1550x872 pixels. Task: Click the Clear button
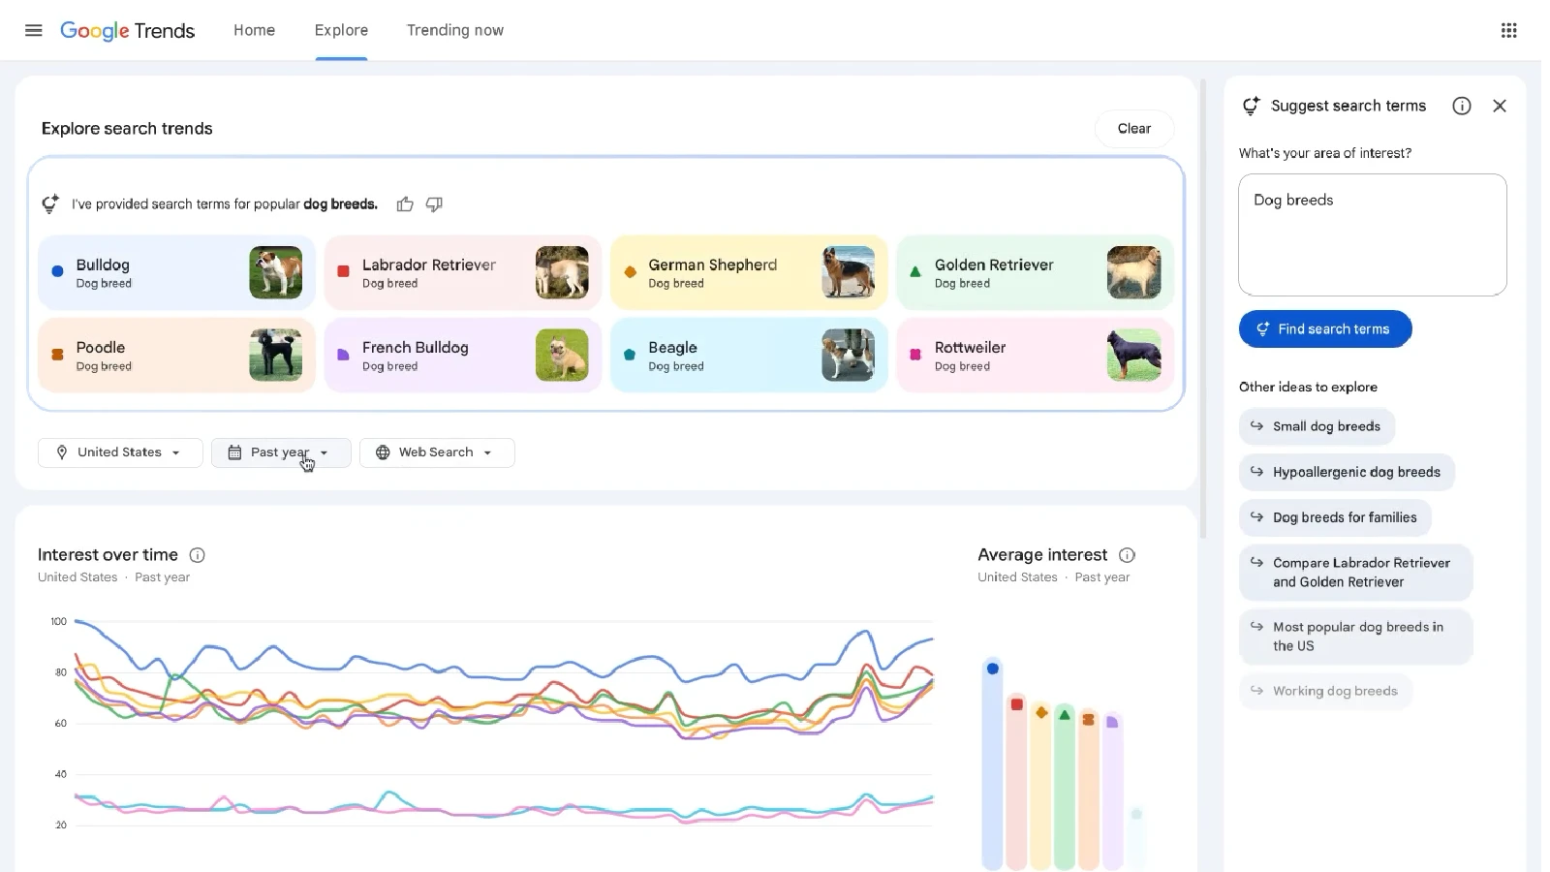tap(1133, 129)
